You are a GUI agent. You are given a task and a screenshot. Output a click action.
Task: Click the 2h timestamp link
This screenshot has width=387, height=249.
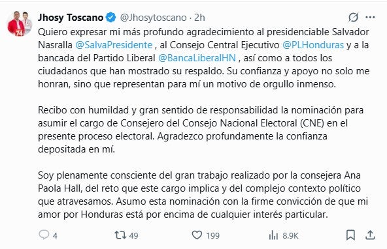(x=199, y=18)
